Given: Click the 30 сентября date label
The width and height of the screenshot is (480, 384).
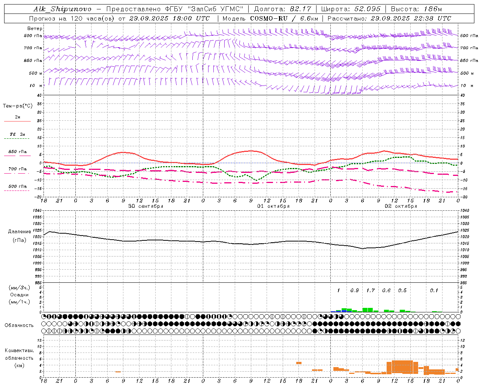Looking at the screenshot, I should (x=146, y=206).
